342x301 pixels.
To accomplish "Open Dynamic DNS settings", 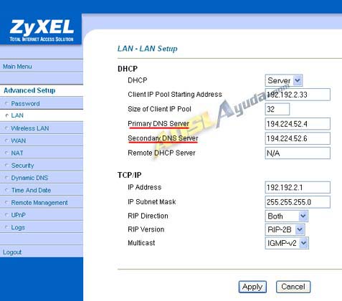I will point(29,178).
